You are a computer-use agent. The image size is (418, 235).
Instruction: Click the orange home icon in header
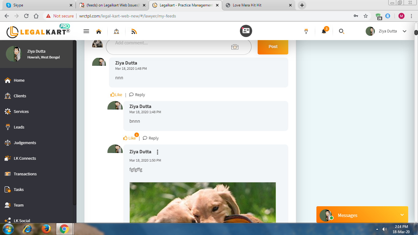[99, 31]
